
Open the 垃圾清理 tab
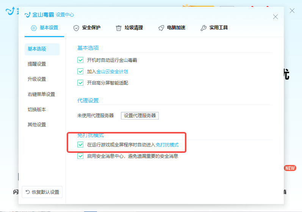coord(133,28)
